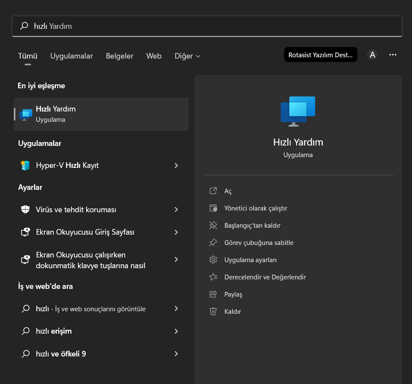
Task: Click the Hızlı Yardım app icon in results
Action: coord(25,115)
